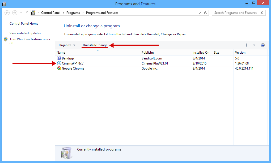Go up one level with Up arrow
The height and width of the screenshot is (163, 271).
click(27, 13)
